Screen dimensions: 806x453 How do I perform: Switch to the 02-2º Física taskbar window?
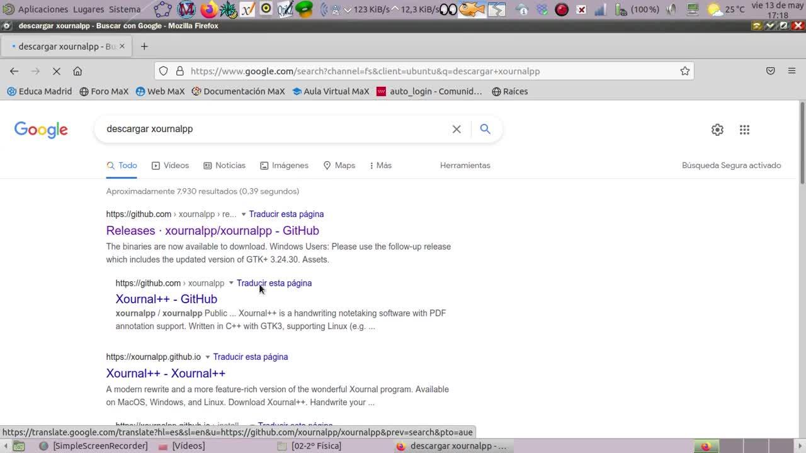click(x=310, y=446)
